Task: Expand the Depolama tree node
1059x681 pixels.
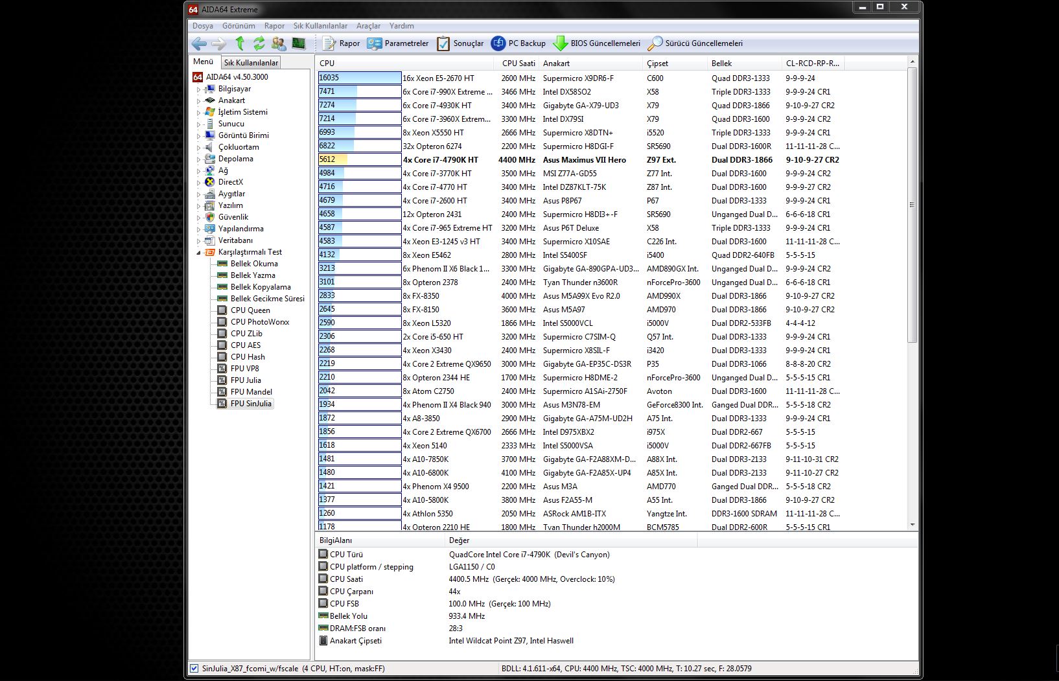Action: pos(199,159)
